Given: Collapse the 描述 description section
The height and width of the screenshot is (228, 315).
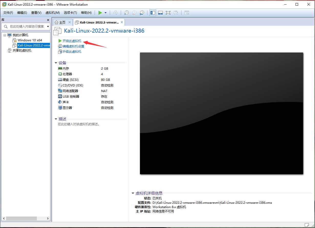Looking at the screenshot, I should click(56, 119).
